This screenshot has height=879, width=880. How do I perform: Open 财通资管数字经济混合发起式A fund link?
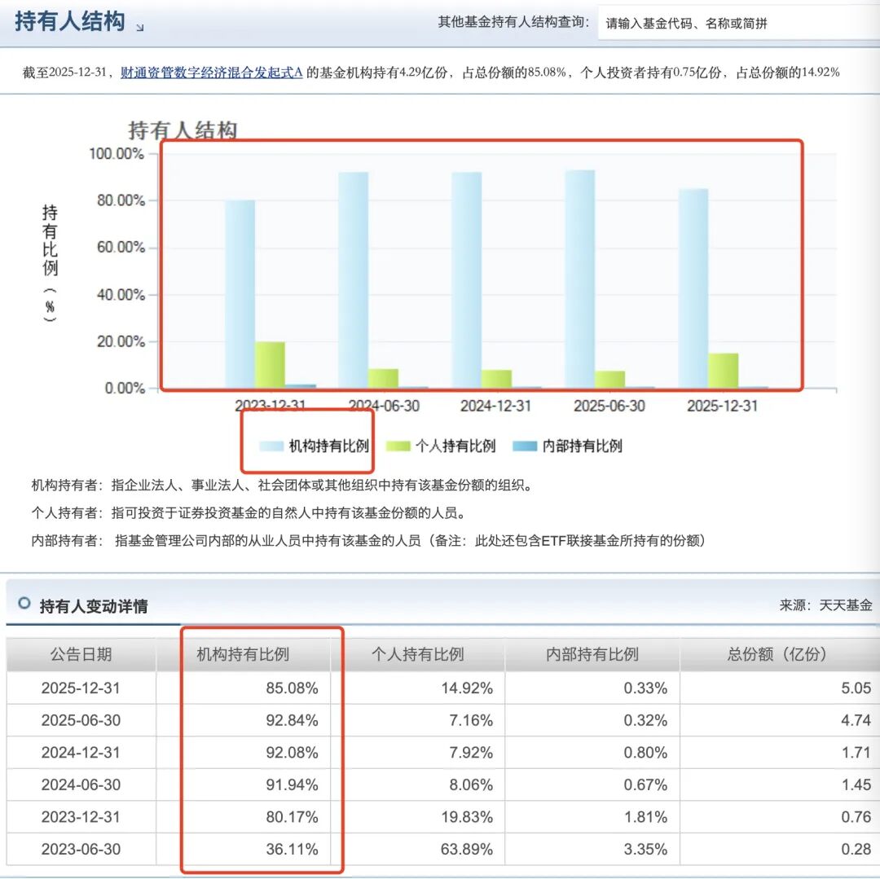coord(212,73)
